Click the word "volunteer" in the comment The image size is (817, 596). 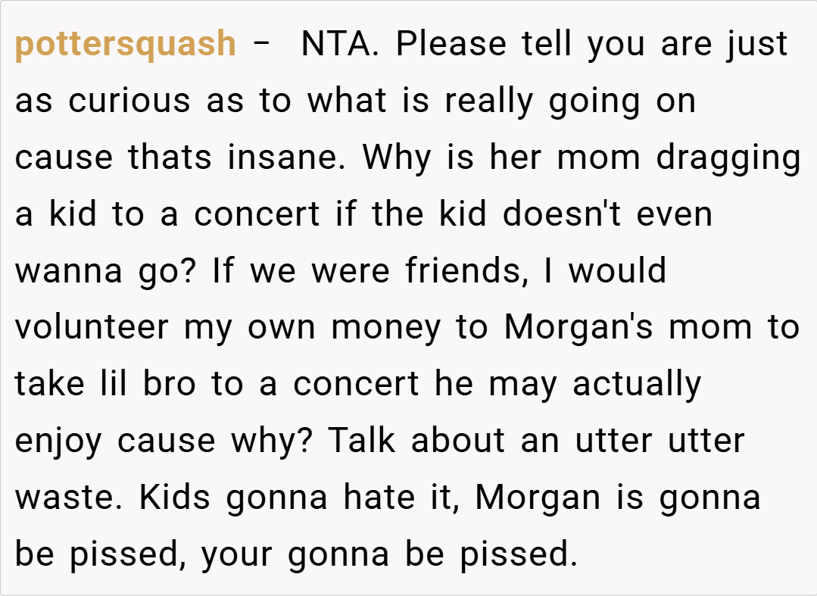click(x=91, y=328)
